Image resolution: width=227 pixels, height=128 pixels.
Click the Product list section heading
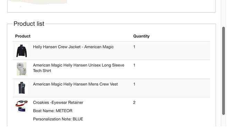(29, 24)
